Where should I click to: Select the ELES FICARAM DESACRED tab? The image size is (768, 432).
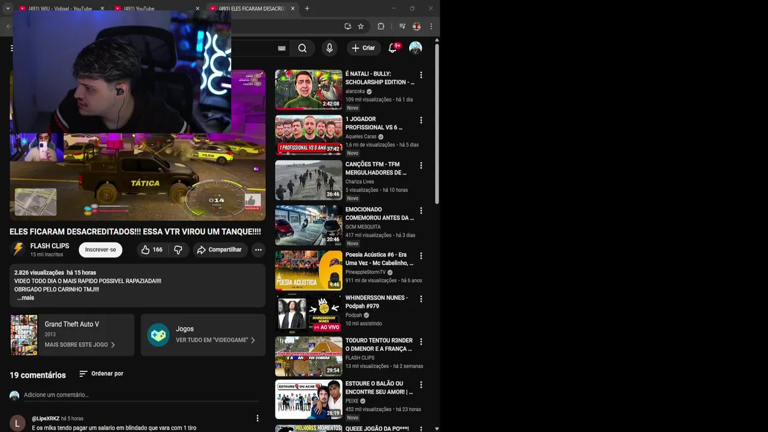(252, 8)
